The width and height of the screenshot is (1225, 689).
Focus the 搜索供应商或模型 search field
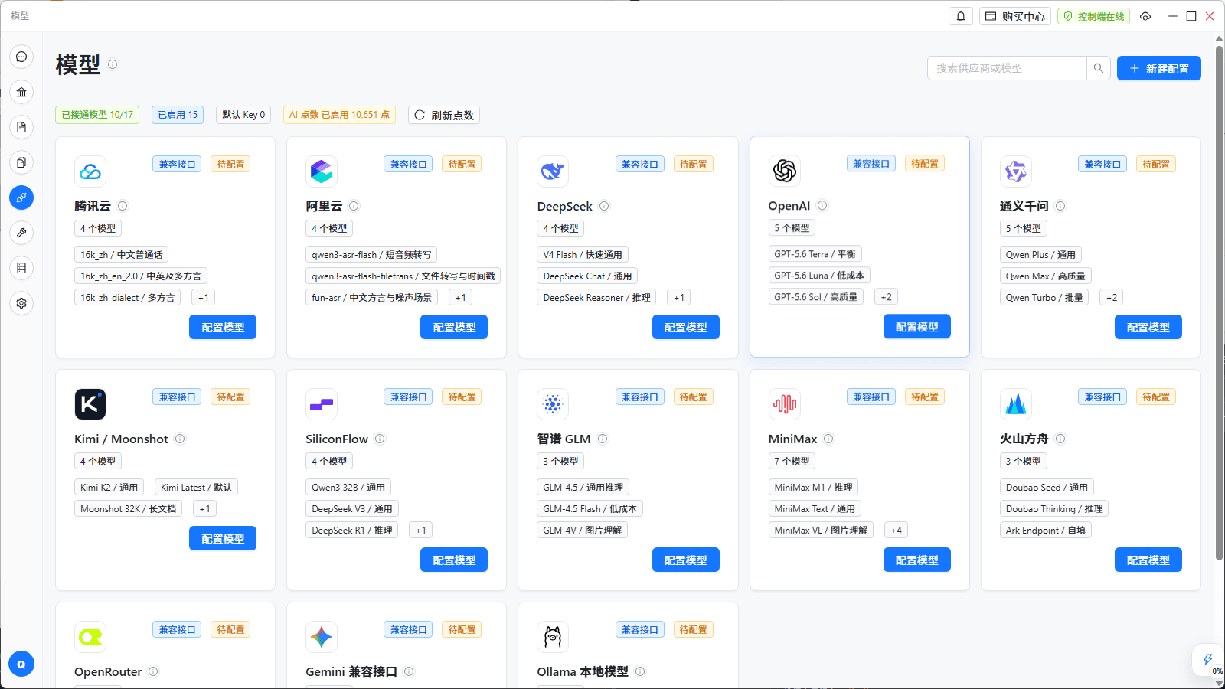[1007, 68]
